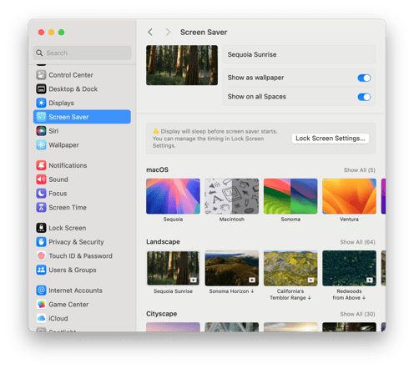Open Wallpaper settings pane
The height and width of the screenshot is (369, 414).
82,145
